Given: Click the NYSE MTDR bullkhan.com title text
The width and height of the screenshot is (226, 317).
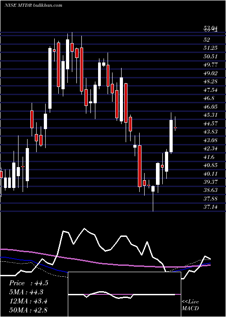Looking at the screenshot, I should tap(33, 5).
